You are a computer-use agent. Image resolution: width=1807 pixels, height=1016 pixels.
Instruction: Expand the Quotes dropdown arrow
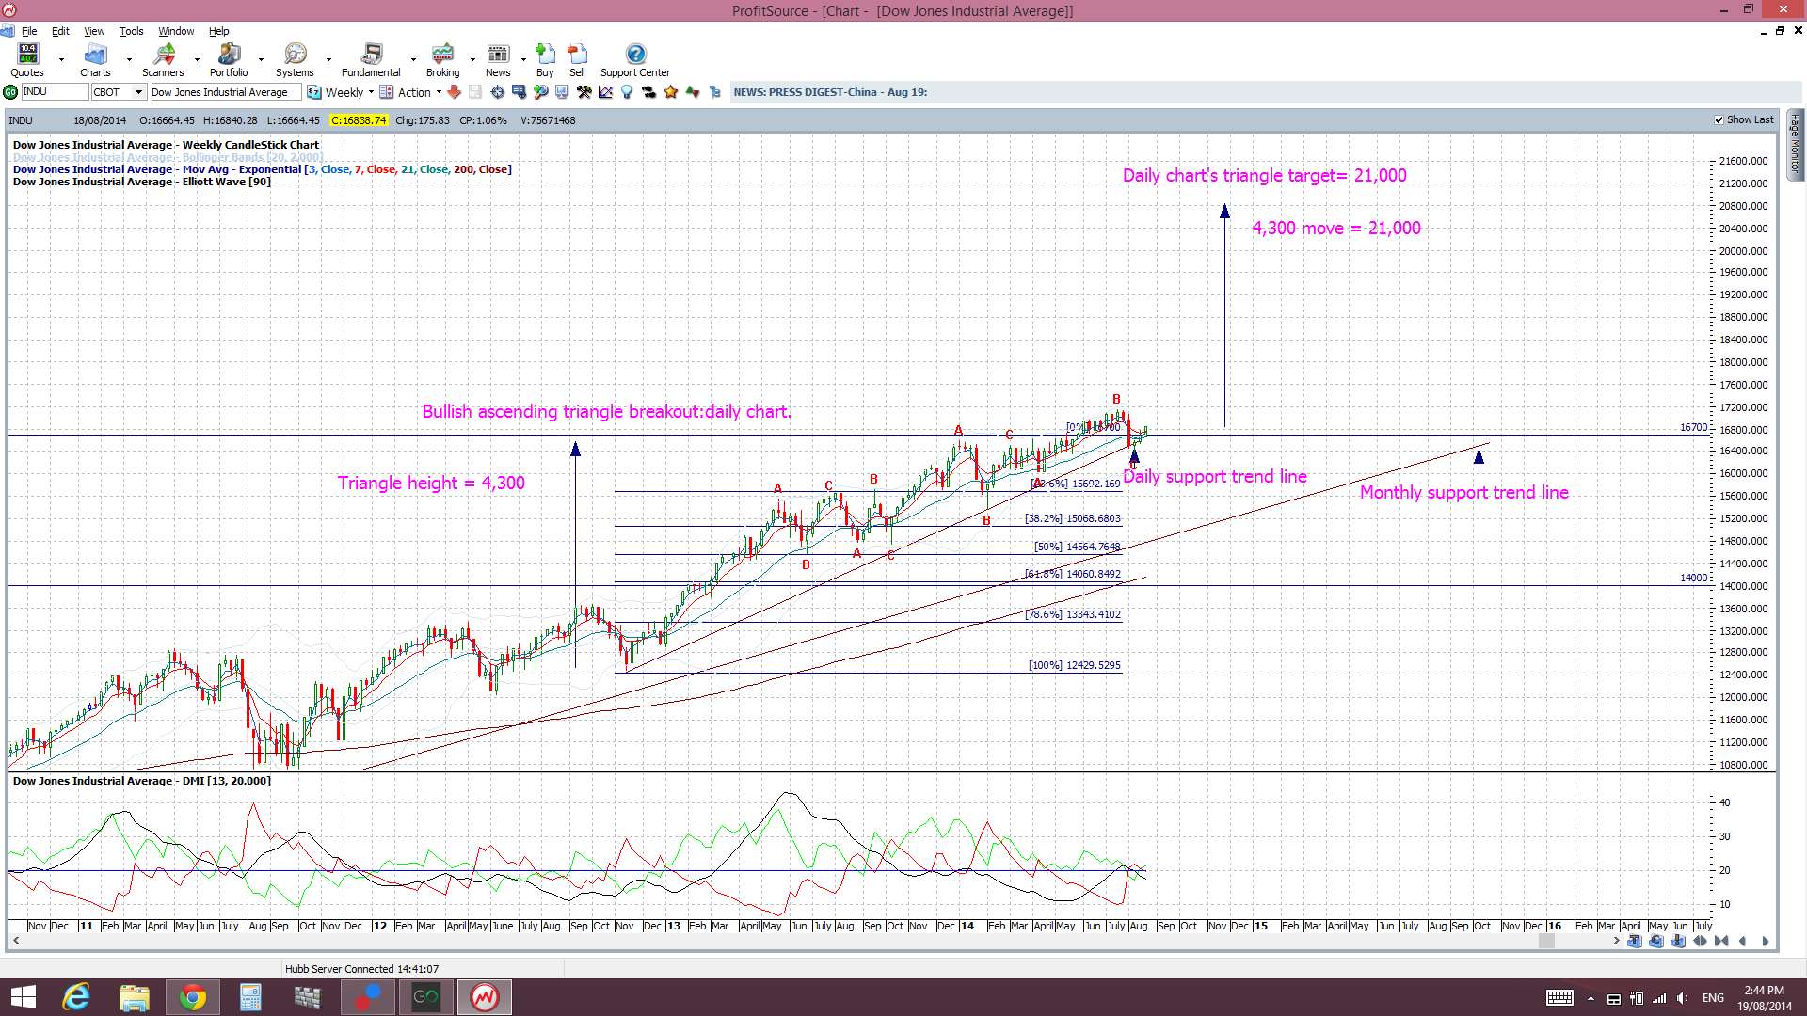(x=61, y=60)
